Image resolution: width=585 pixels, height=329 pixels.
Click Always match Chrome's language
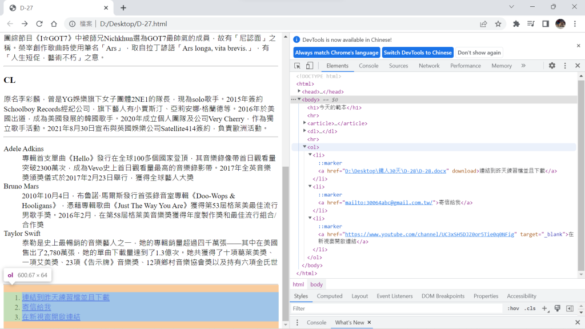336,53
